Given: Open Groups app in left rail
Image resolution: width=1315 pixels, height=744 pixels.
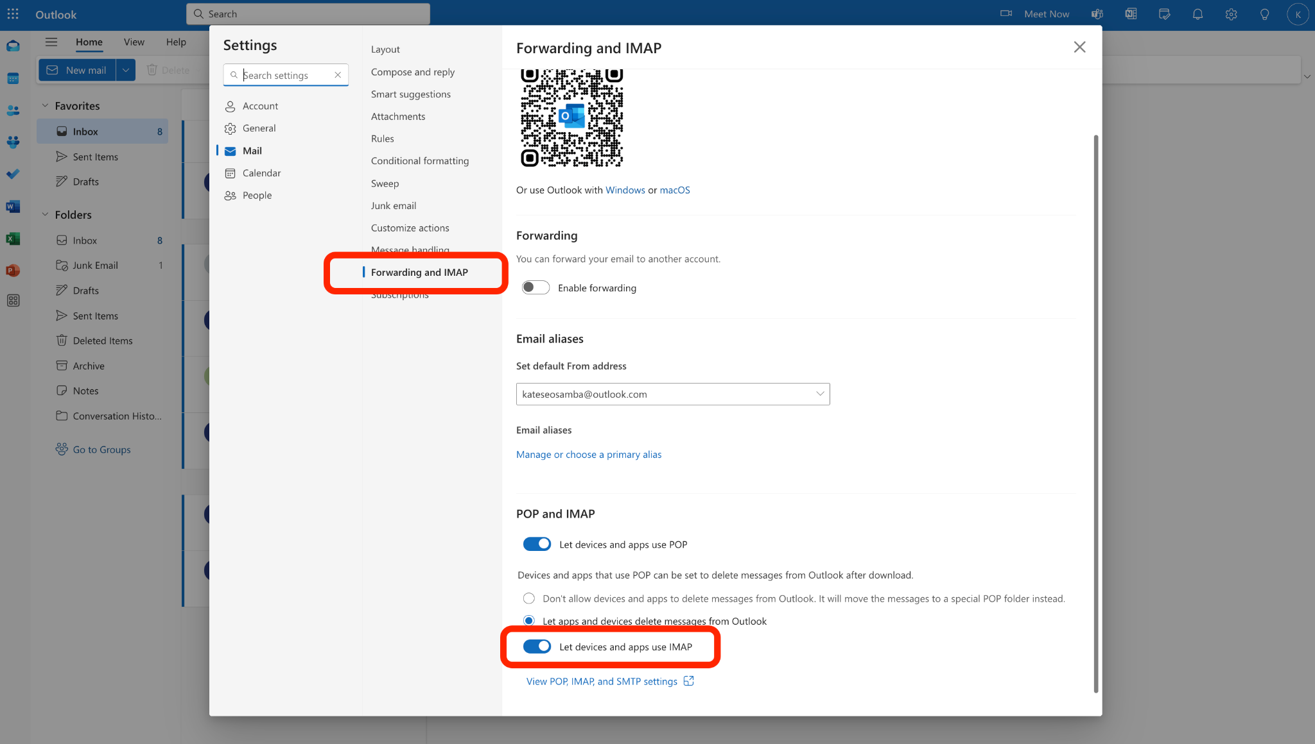Looking at the screenshot, I should [13, 142].
